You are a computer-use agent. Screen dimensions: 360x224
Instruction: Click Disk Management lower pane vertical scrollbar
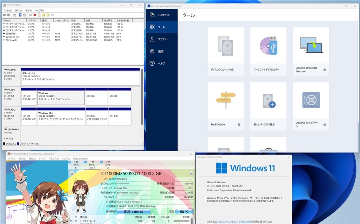pos(142,96)
